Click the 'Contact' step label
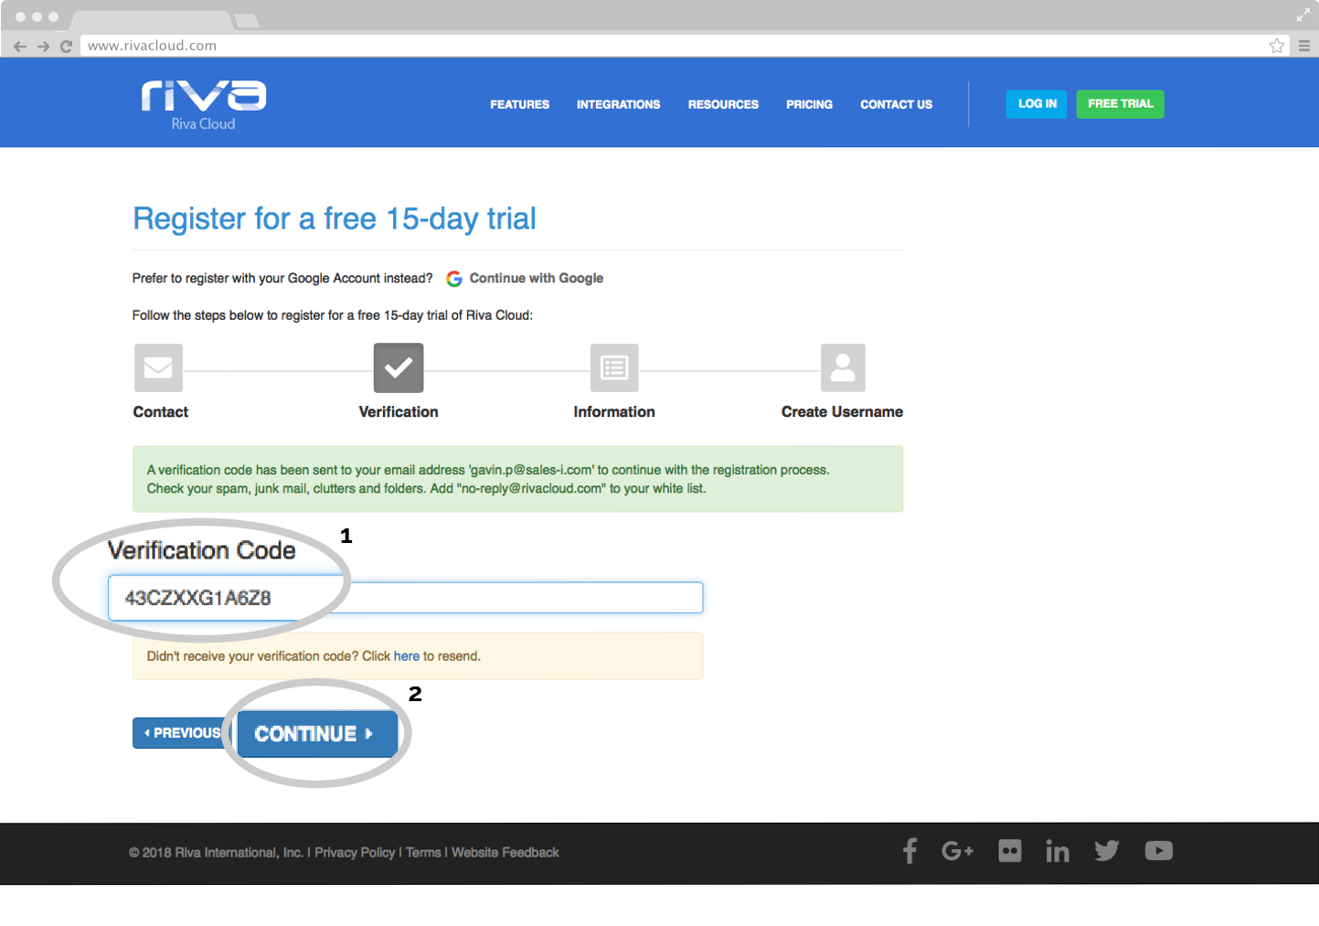1319x926 pixels. coord(161,412)
